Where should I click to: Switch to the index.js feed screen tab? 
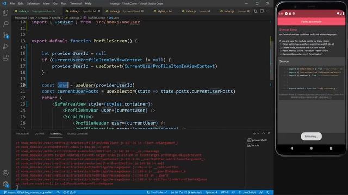[x=125, y=11]
